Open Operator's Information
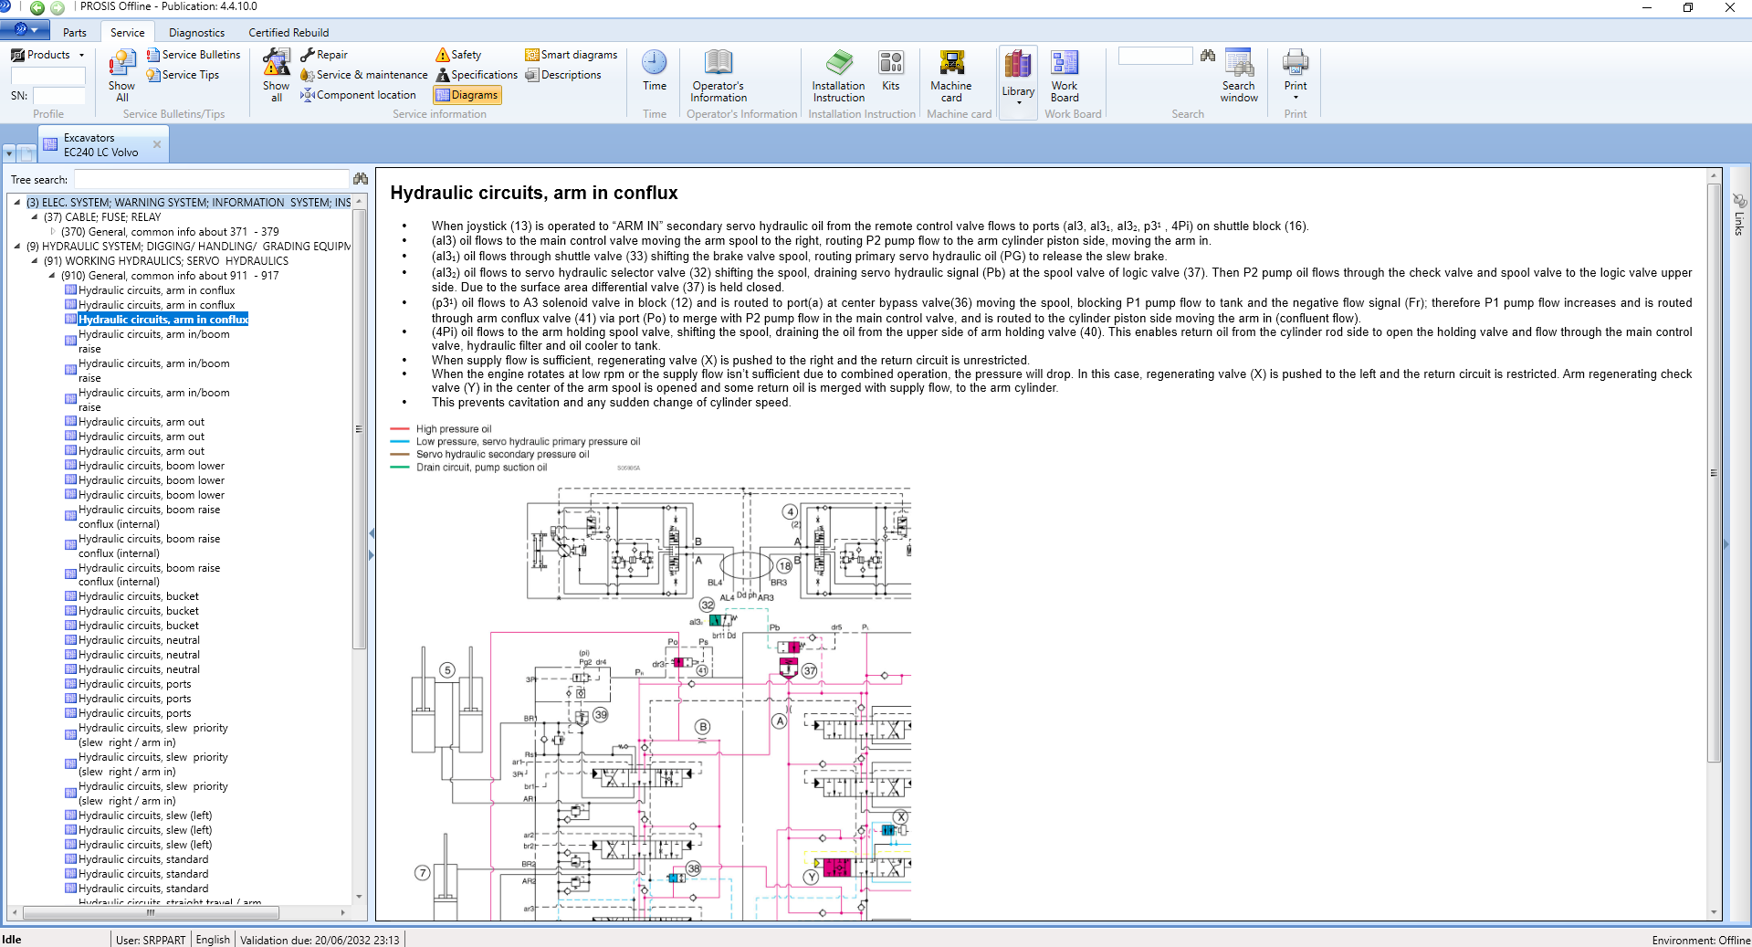This screenshot has height=947, width=1752. coord(718,77)
